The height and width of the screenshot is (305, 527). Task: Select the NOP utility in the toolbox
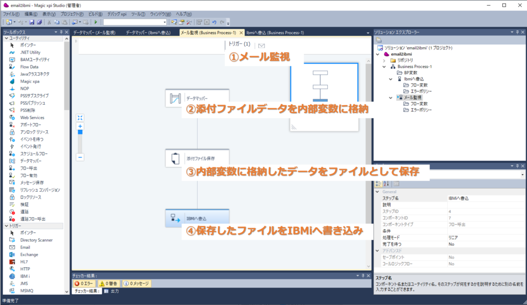(24, 89)
